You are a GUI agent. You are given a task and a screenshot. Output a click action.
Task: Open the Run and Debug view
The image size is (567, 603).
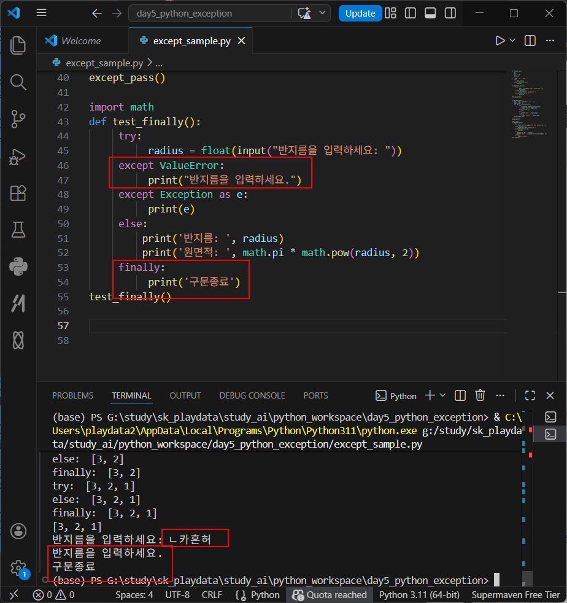(x=18, y=156)
